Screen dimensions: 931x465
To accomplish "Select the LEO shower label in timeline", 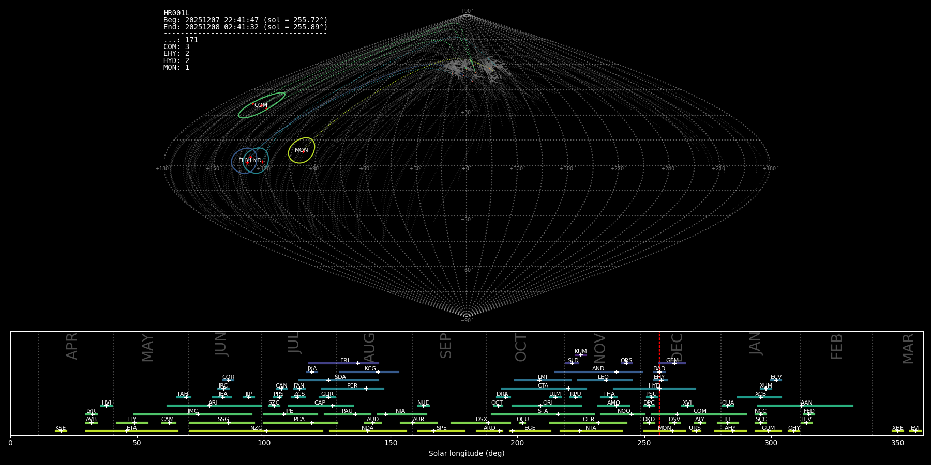I will (x=603, y=377).
